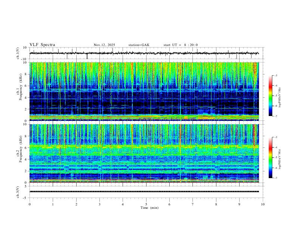Click the "6" kHz tick on the ch.1 frequency axis
Image resolution: width=296 pixels, height=229 pixels.
point(26,86)
